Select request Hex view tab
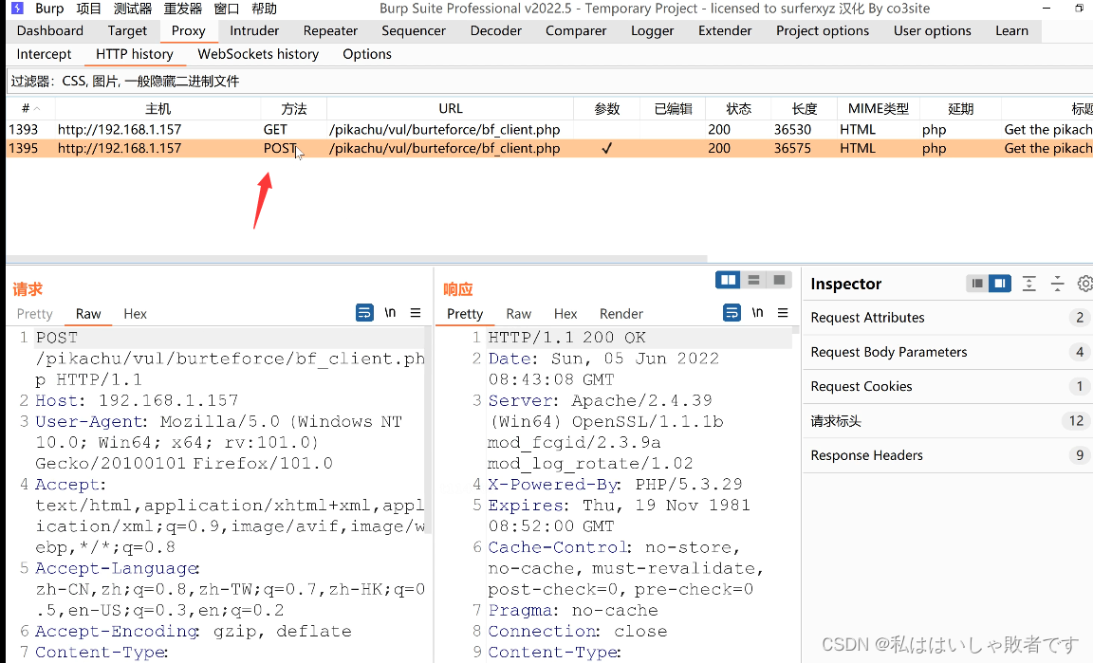The height and width of the screenshot is (663, 1093). pyautogui.click(x=136, y=314)
